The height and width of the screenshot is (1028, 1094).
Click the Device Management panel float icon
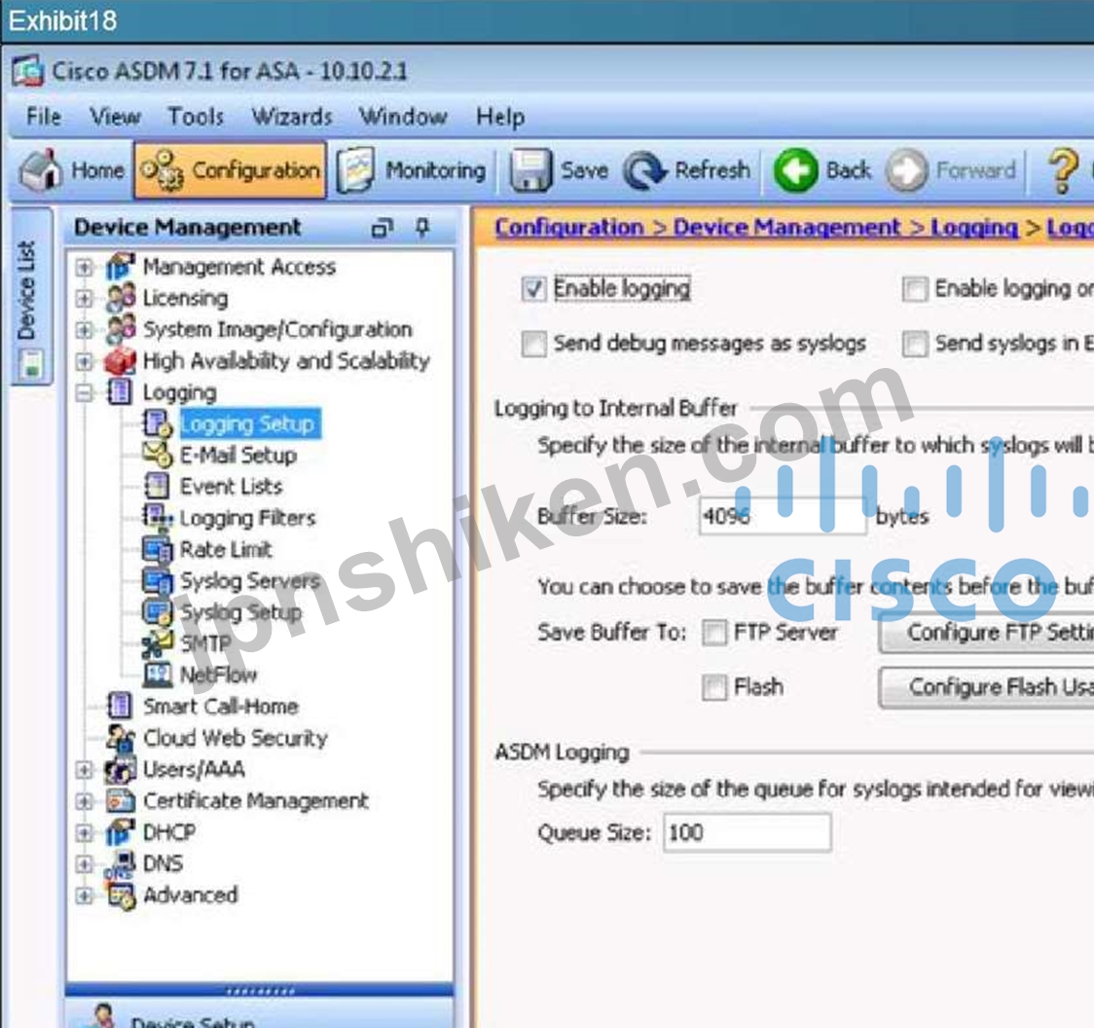pos(383,228)
